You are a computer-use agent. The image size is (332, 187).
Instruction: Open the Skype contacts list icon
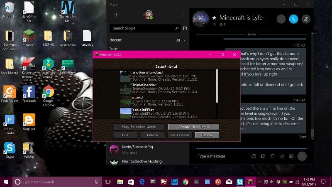[x=185, y=28]
